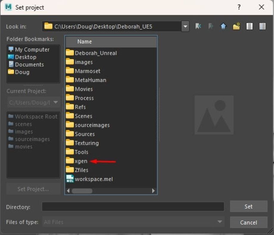Open the xgen folder
The height and width of the screenshot is (235, 274).
click(x=81, y=161)
